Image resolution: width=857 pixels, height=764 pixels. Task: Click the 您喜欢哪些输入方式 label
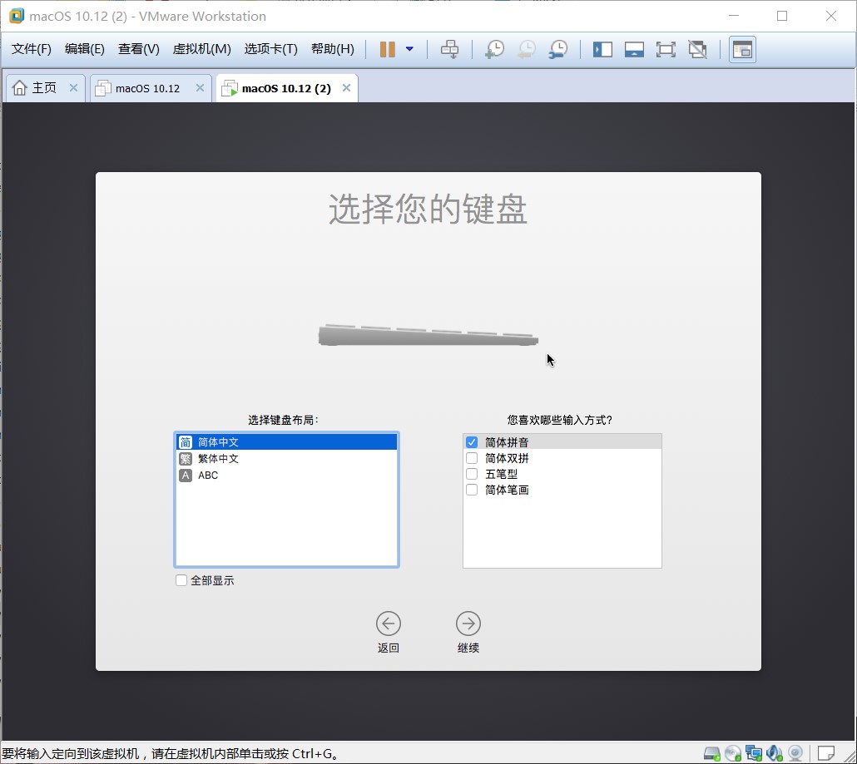tap(560, 420)
